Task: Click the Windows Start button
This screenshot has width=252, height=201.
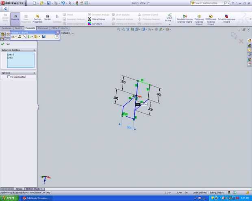Action: click(x=9, y=198)
